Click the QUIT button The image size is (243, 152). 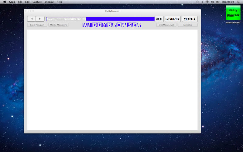click(x=190, y=19)
